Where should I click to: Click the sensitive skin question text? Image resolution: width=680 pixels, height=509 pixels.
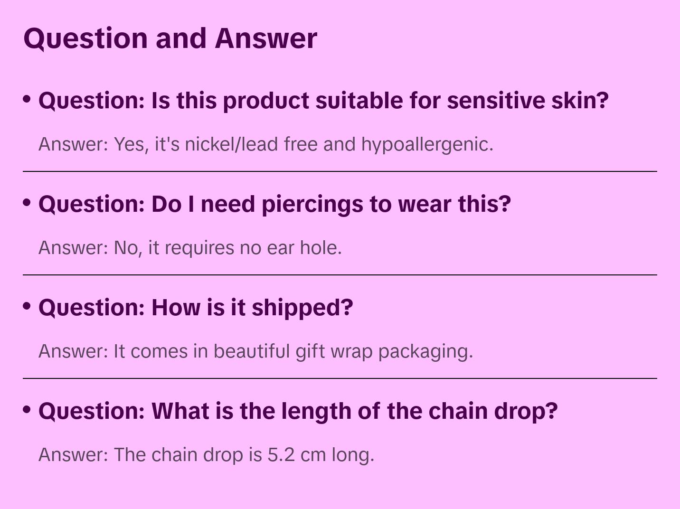tap(323, 101)
